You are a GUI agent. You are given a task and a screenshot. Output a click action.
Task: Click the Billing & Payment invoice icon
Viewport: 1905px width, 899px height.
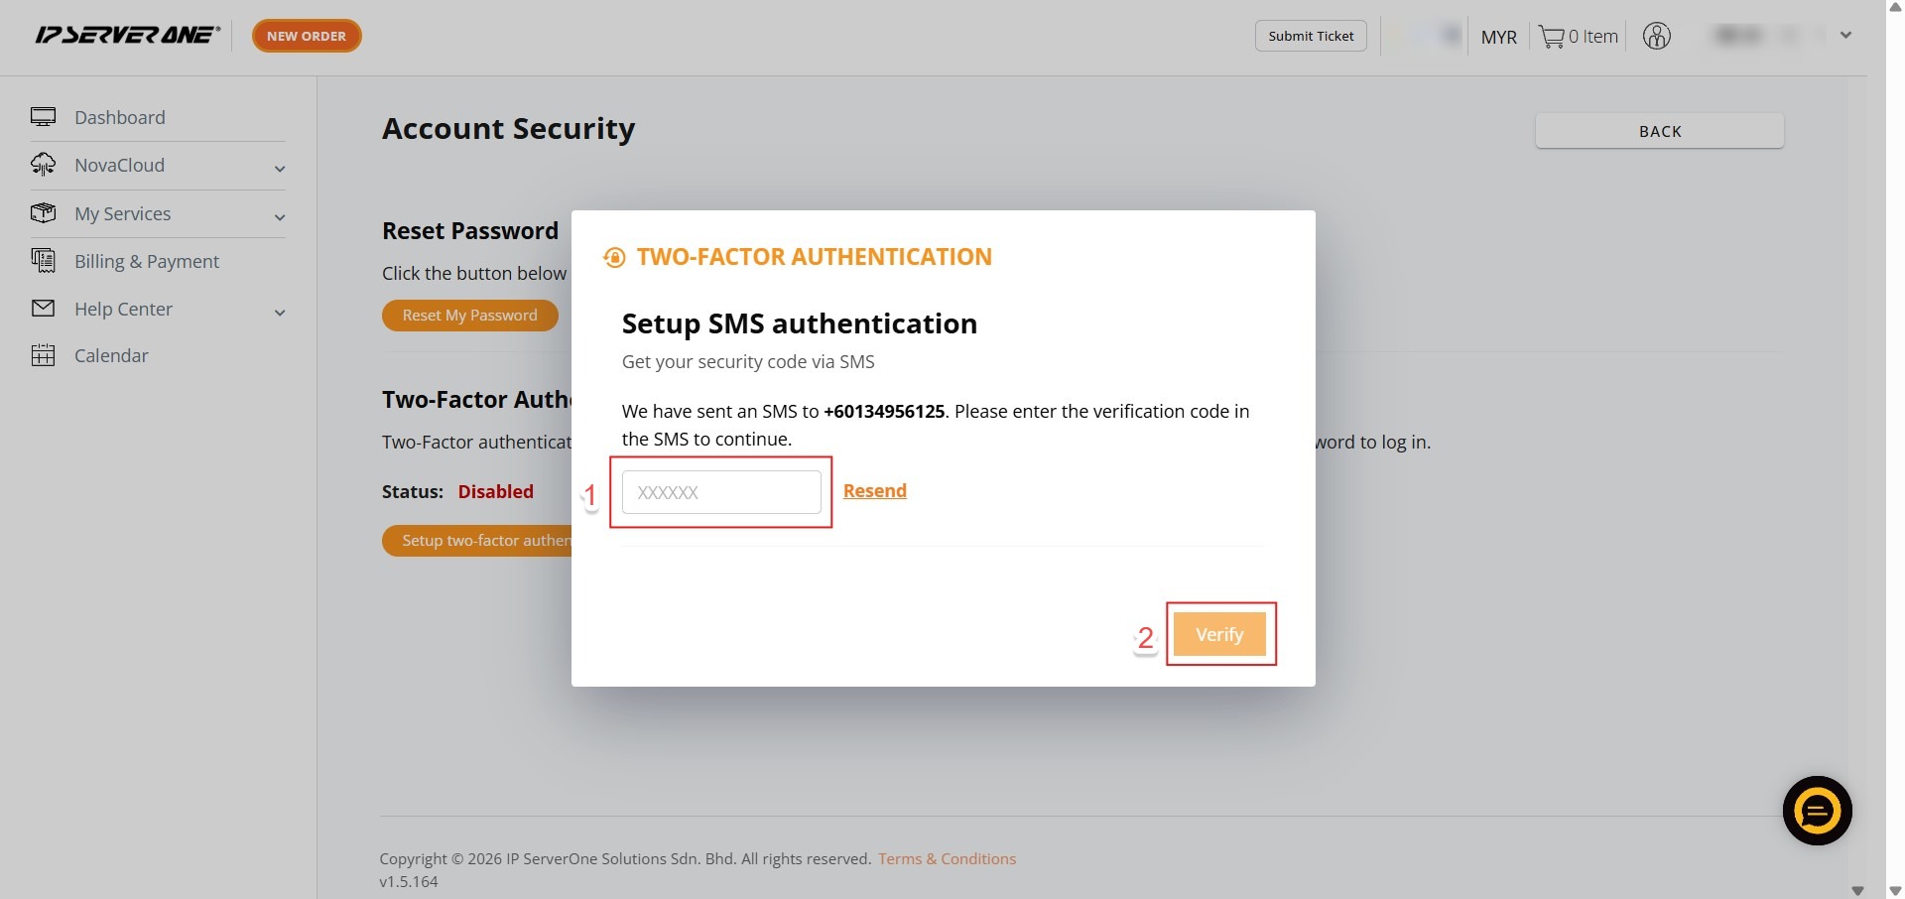pos(43,261)
